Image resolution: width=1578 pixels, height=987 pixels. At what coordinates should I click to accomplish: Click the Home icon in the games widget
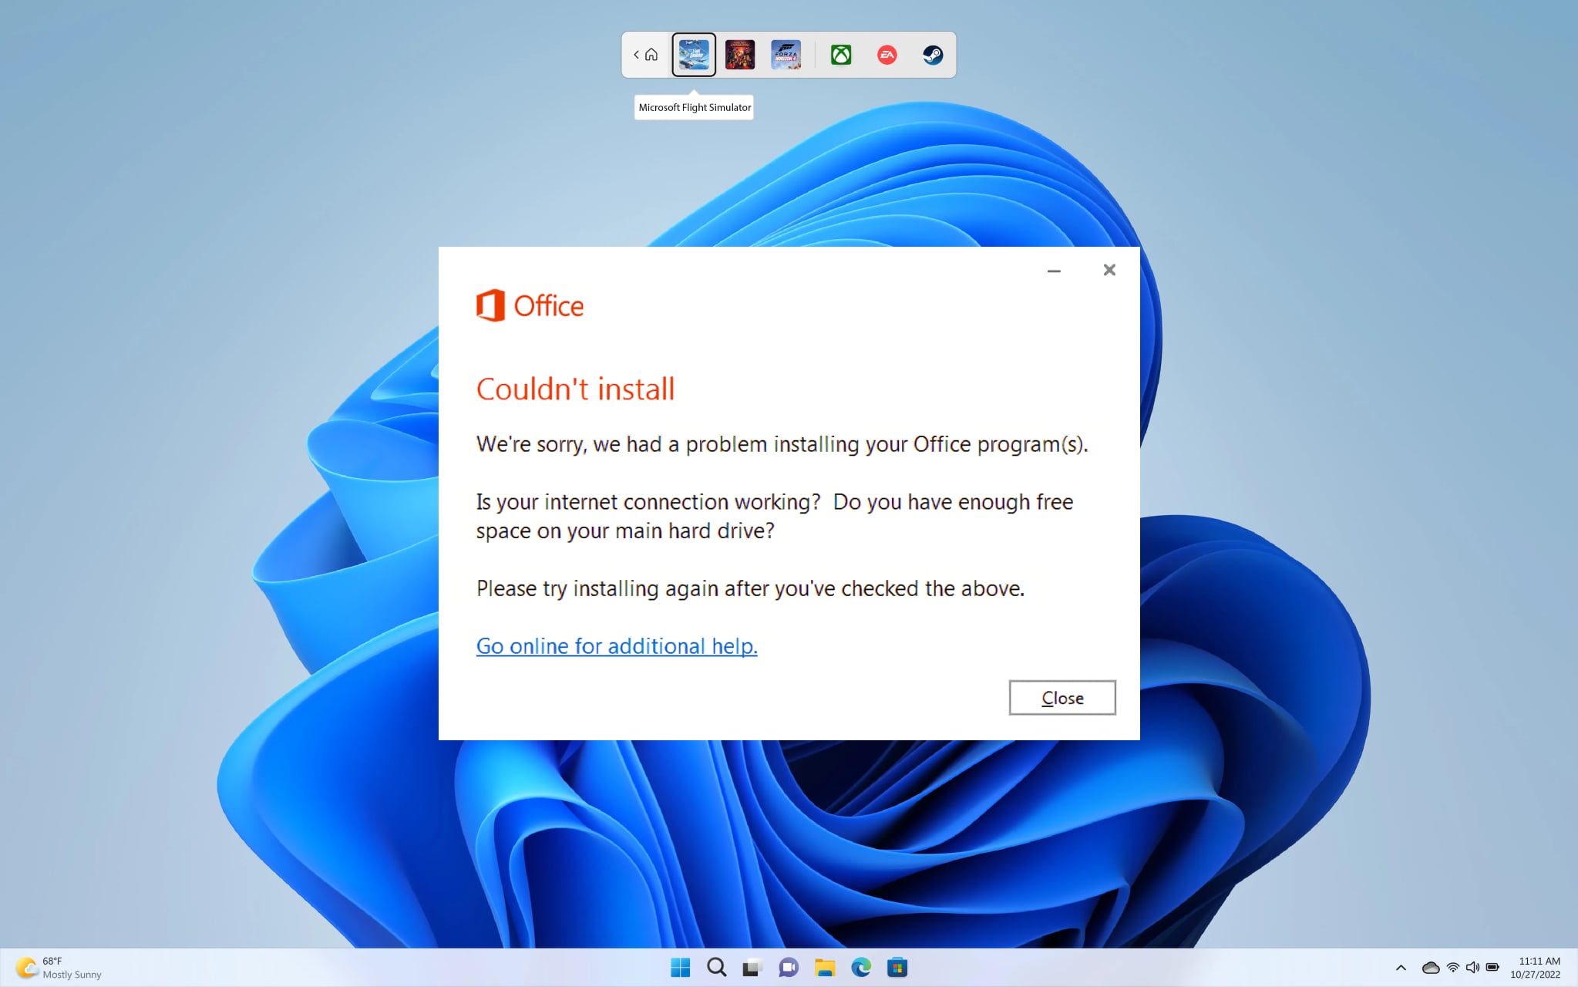pos(651,54)
